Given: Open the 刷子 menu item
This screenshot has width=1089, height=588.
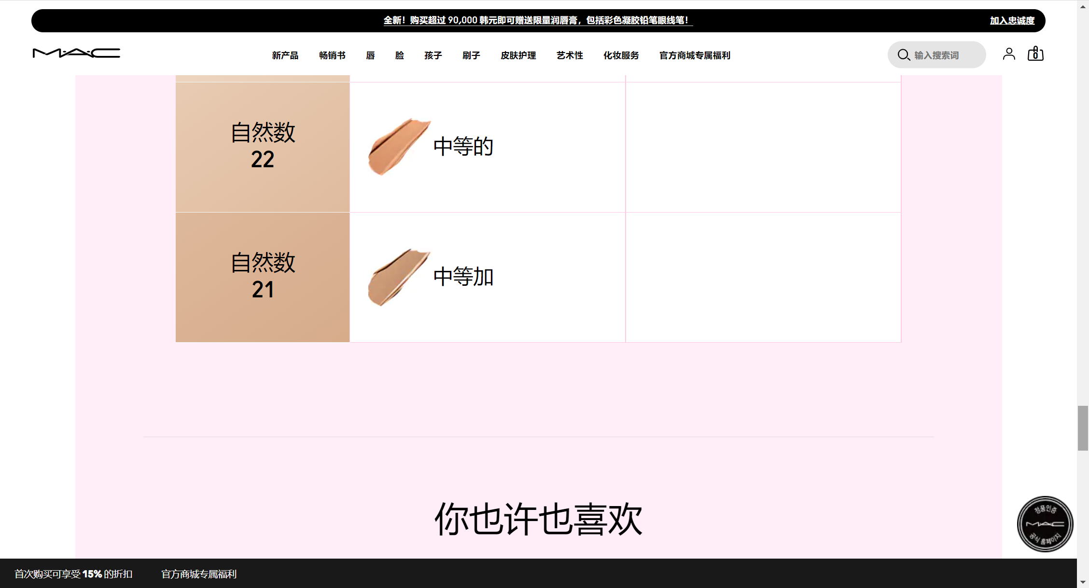Looking at the screenshot, I should coord(471,55).
